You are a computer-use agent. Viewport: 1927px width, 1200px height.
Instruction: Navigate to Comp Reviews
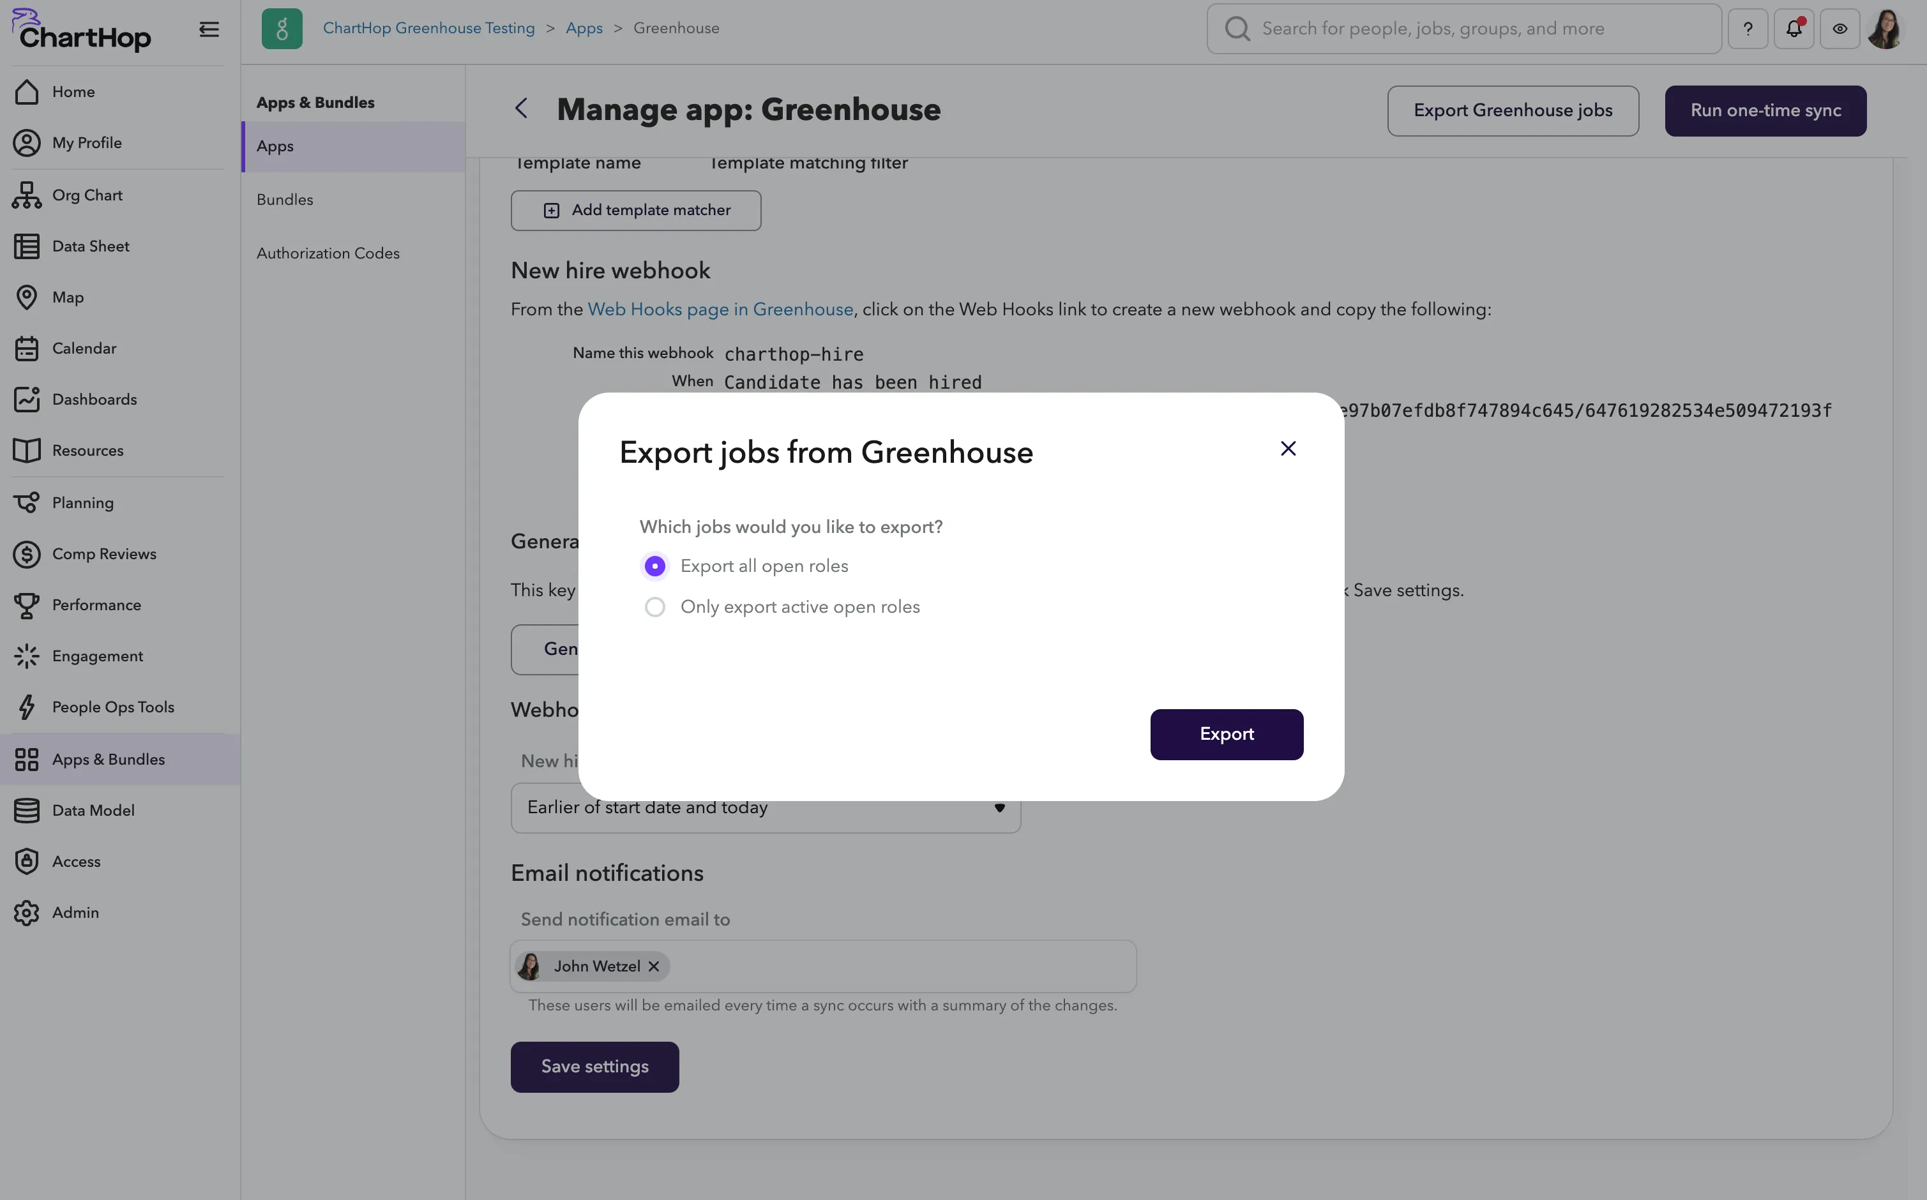[119, 554]
